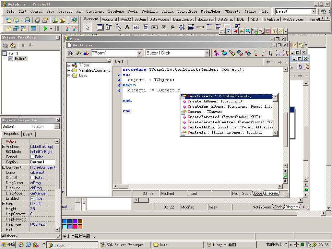Click the Help contents book icon

tap(74, 20)
